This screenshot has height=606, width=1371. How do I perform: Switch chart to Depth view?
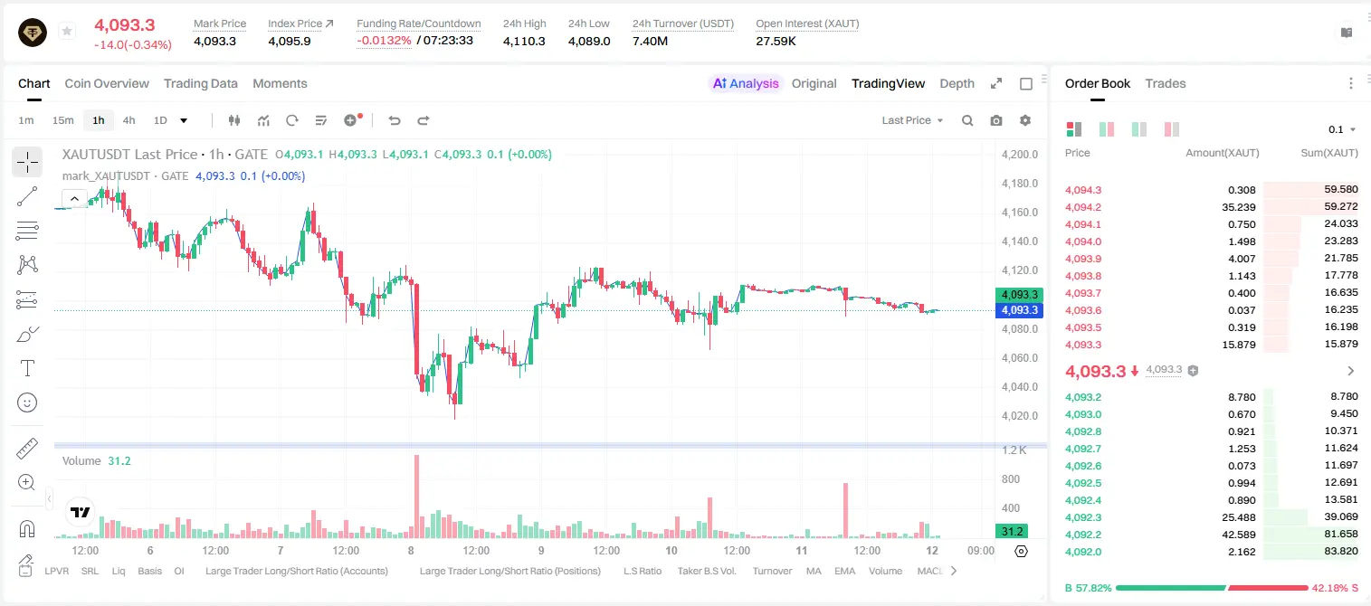click(957, 83)
